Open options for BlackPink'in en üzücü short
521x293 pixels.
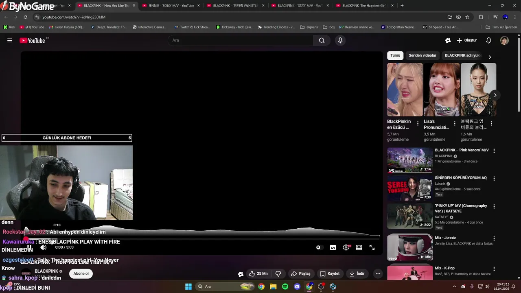tap(418, 124)
